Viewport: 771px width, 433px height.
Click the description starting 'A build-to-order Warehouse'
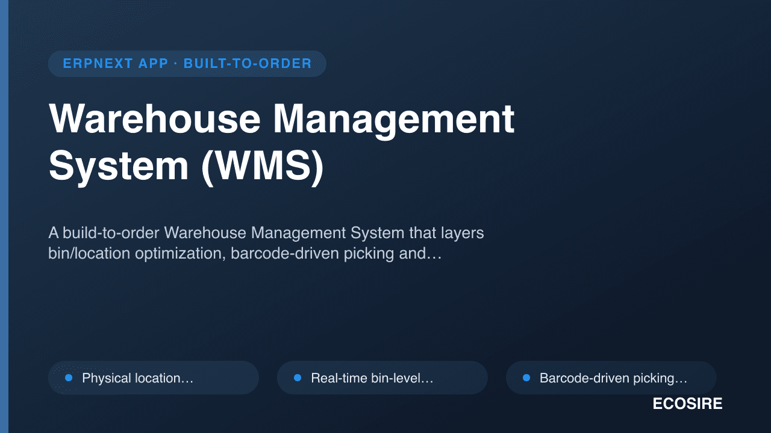266,243
